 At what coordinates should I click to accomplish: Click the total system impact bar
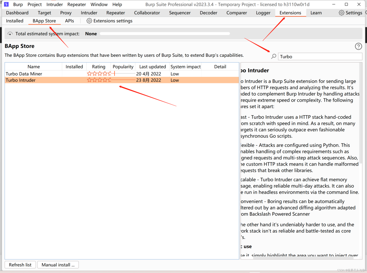pos(165,34)
